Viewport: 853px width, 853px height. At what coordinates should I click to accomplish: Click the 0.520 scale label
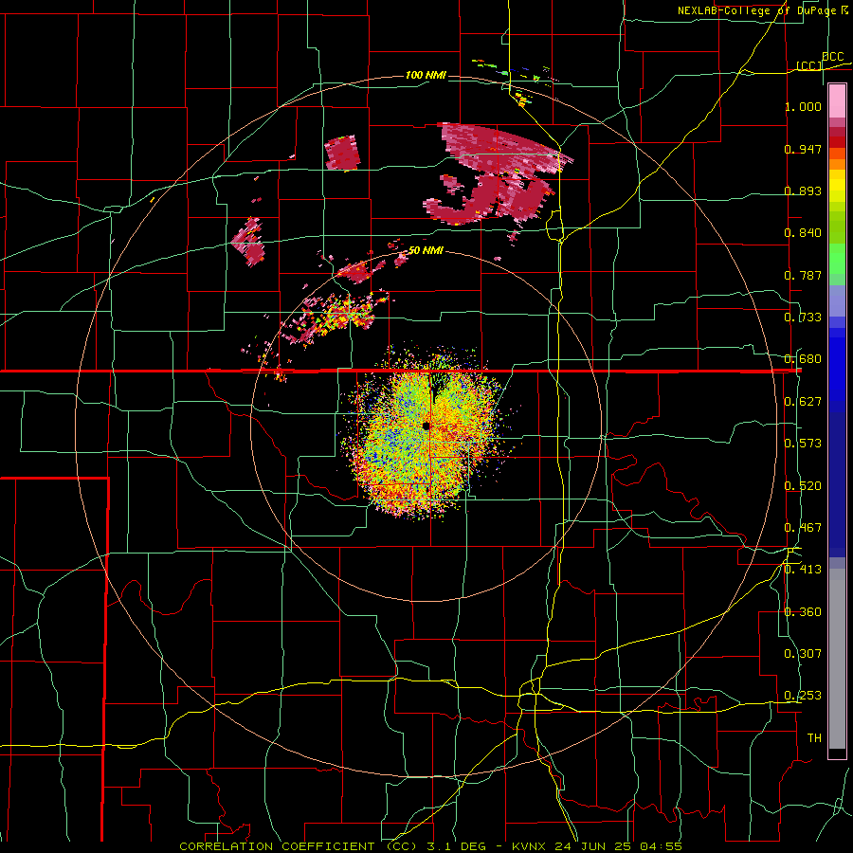(803, 486)
